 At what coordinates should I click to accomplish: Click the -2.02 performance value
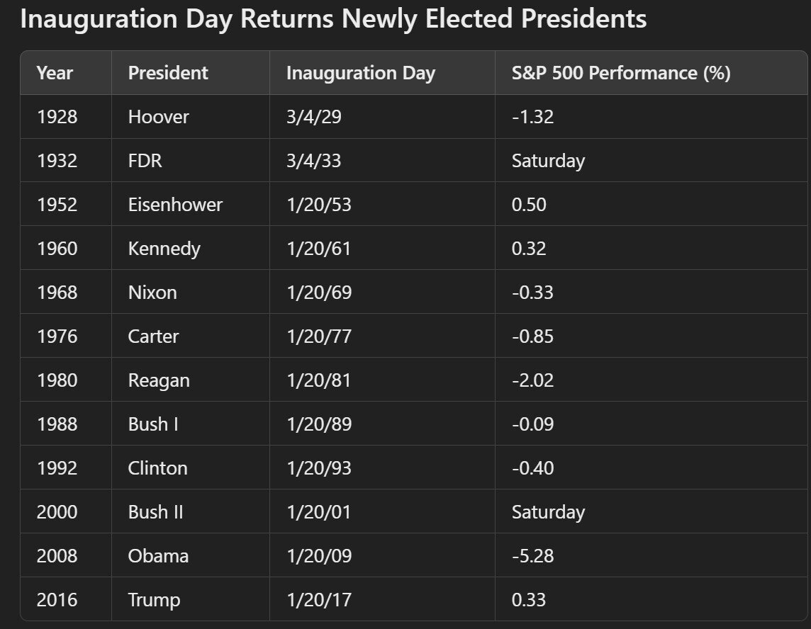(532, 380)
